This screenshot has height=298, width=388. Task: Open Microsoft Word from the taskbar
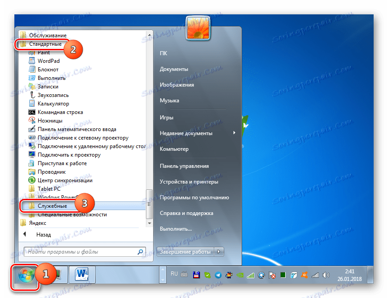(x=82, y=274)
